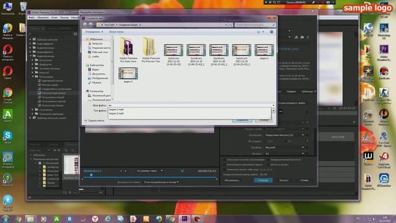Select the PAL TV standard option
The width and height of the screenshot is (396, 223).
(286, 141)
